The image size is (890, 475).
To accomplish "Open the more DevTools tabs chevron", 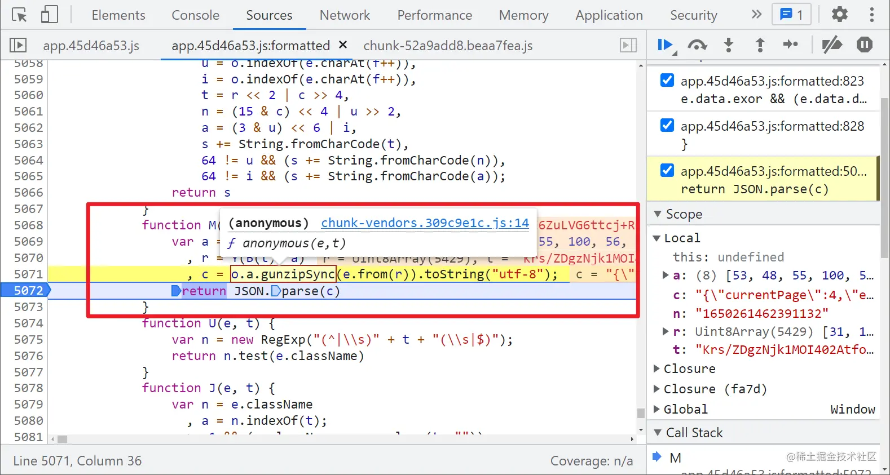I will tap(756, 15).
